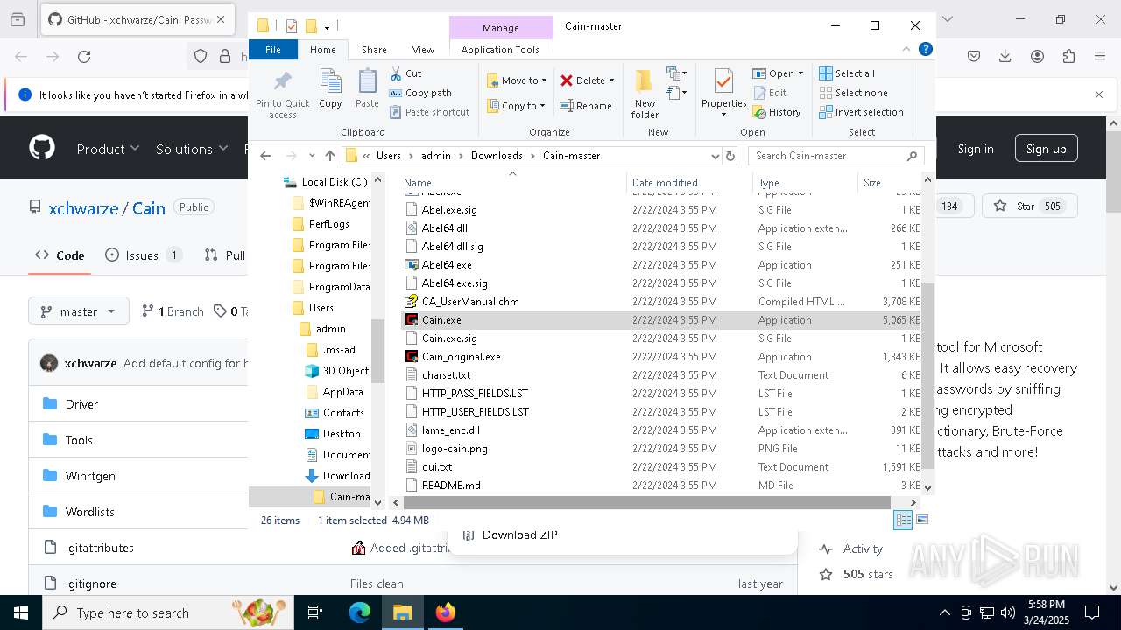Click GitHub Sign in link
The width and height of the screenshot is (1121, 630).
point(975,149)
